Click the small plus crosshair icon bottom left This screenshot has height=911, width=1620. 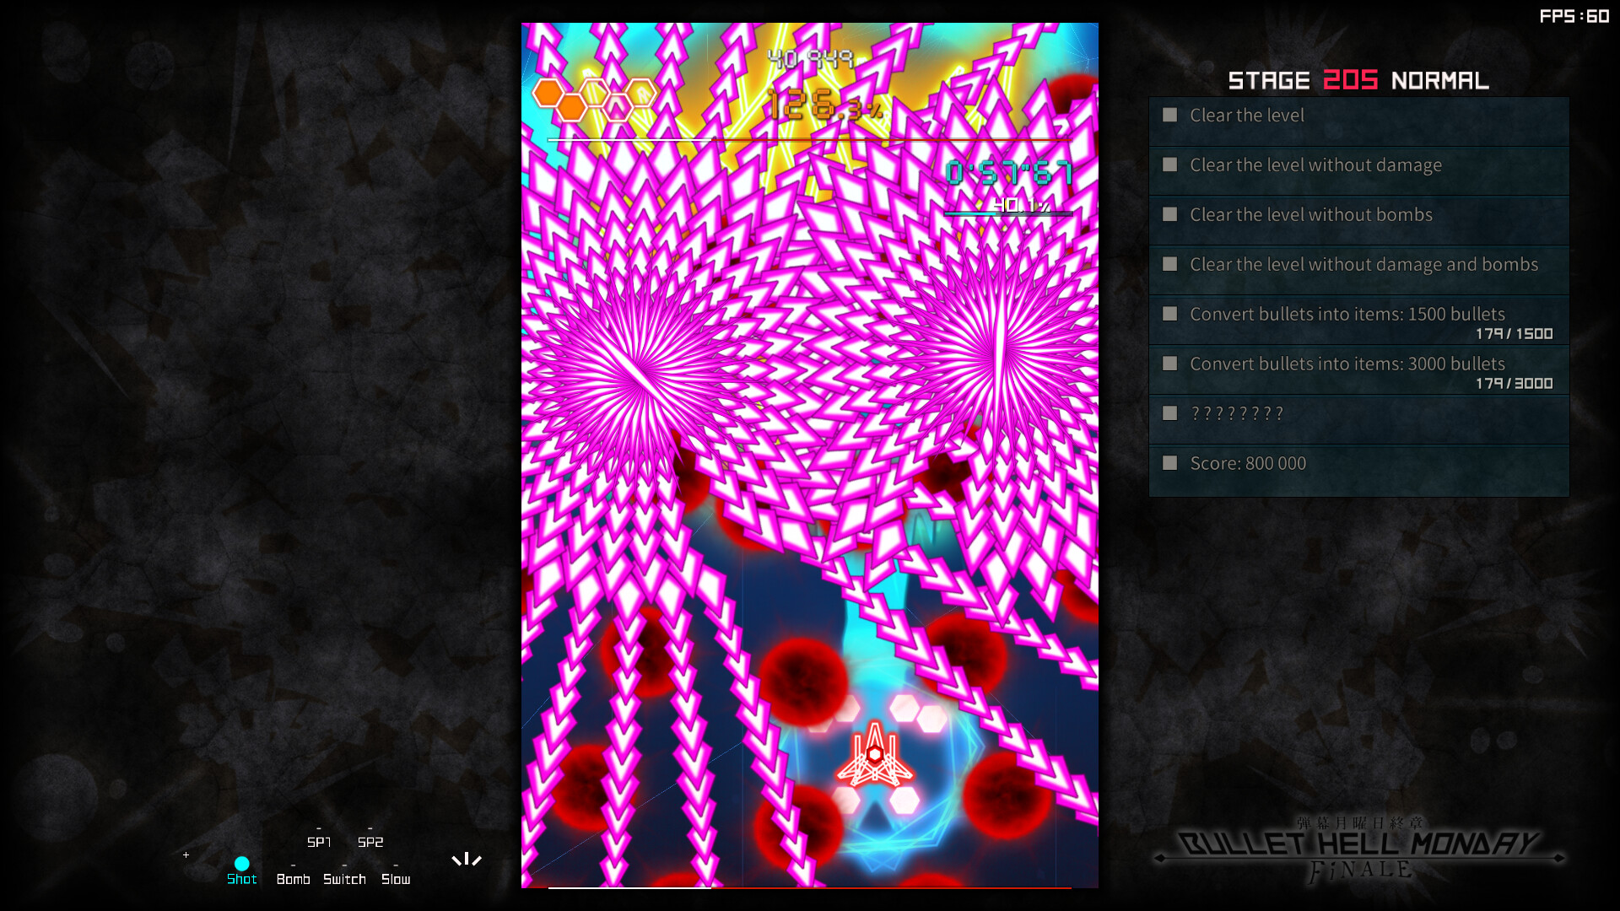186,855
